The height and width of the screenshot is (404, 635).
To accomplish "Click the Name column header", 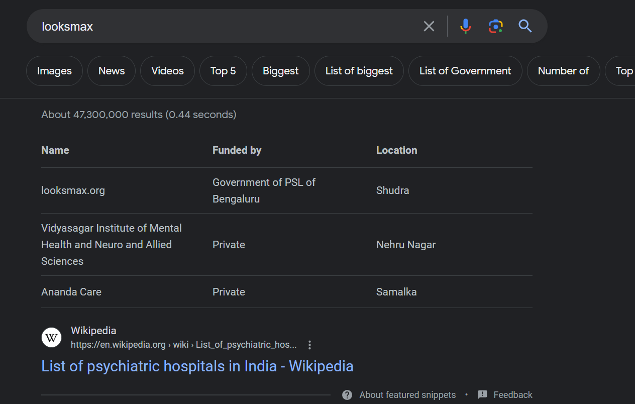I will tap(55, 150).
